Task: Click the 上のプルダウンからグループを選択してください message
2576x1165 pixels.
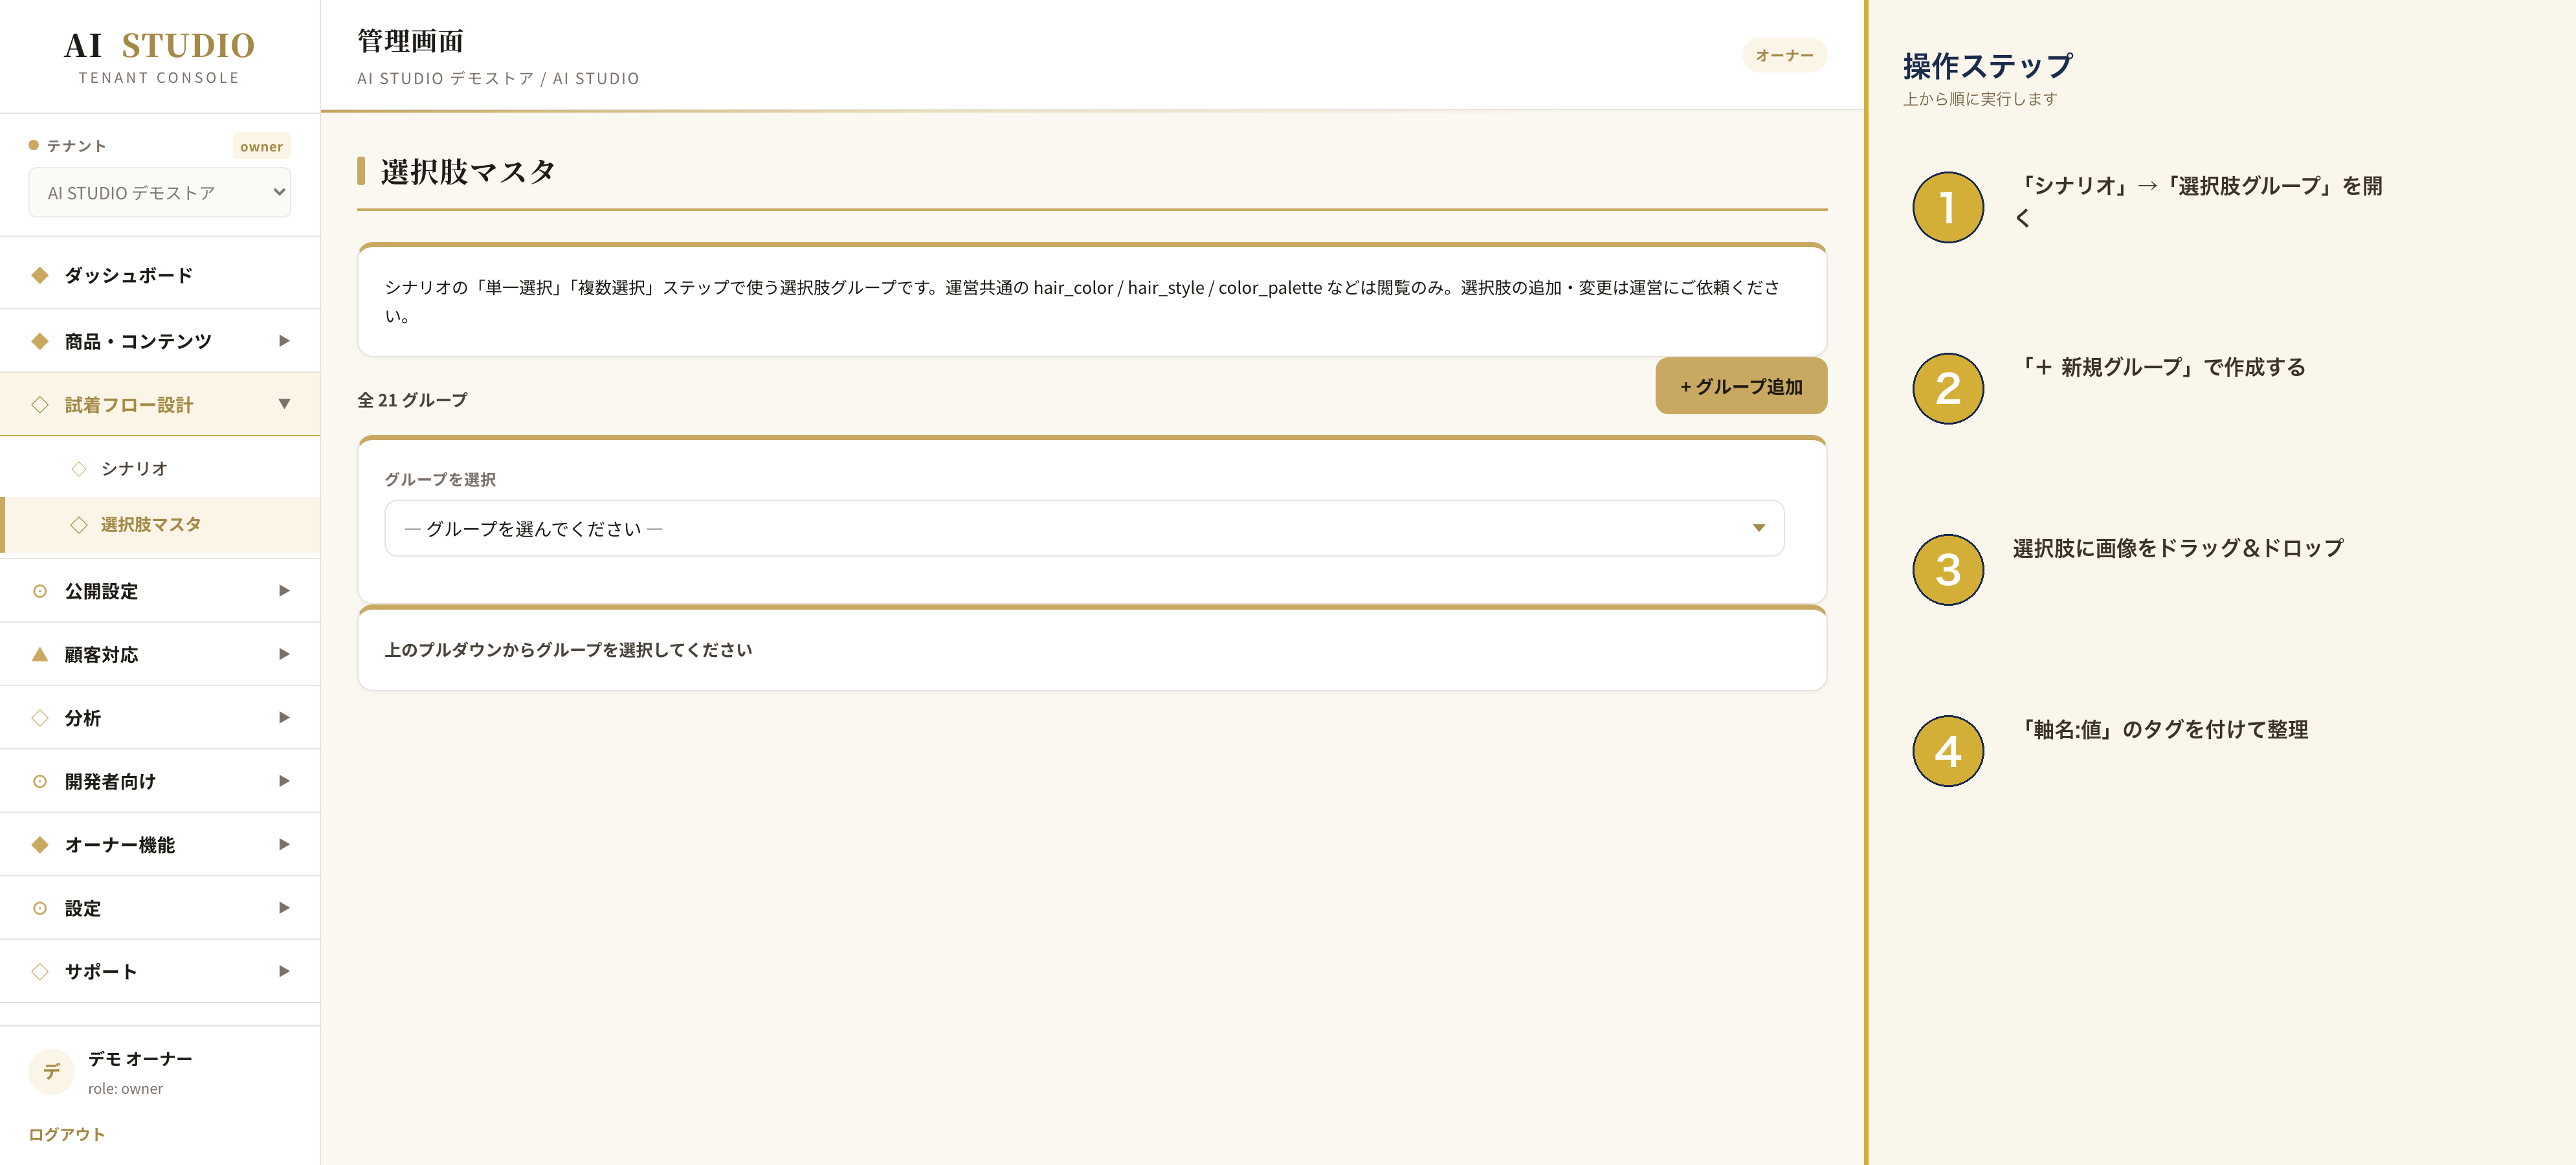Action: (x=568, y=650)
